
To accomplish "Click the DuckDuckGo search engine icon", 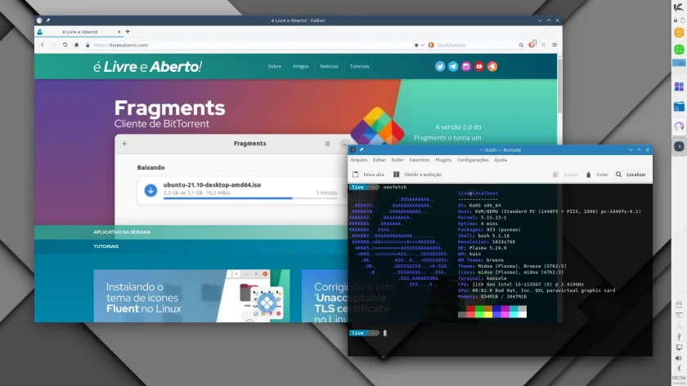I will [x=431, y=45].
